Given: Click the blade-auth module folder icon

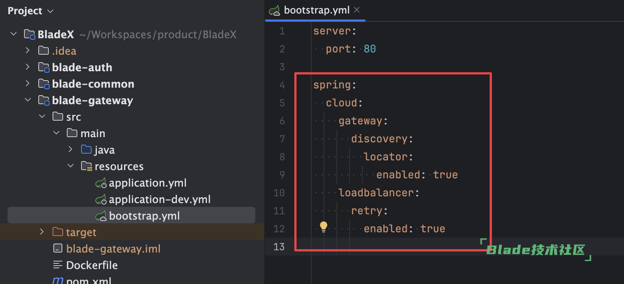Looking at the screenshot, I should 44,67.
